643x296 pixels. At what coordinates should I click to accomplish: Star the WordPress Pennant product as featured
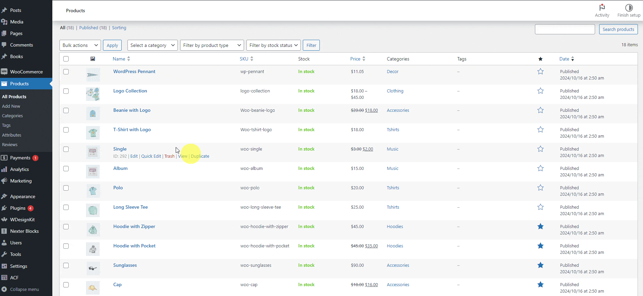tap(540, 72)
